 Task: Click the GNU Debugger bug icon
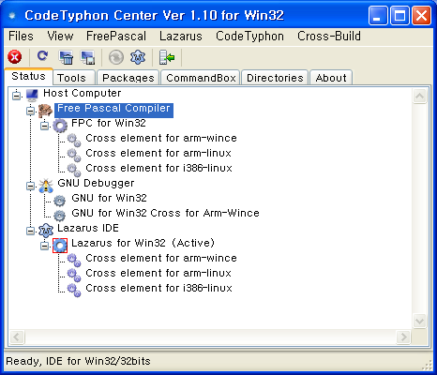point(46,186)
